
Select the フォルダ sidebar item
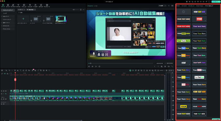click(x=5, y=13)
